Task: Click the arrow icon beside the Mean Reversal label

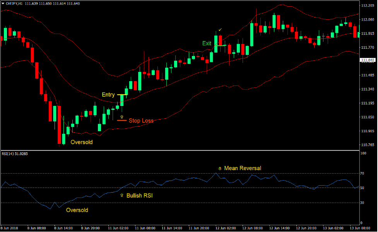Action: coord(220,168)
